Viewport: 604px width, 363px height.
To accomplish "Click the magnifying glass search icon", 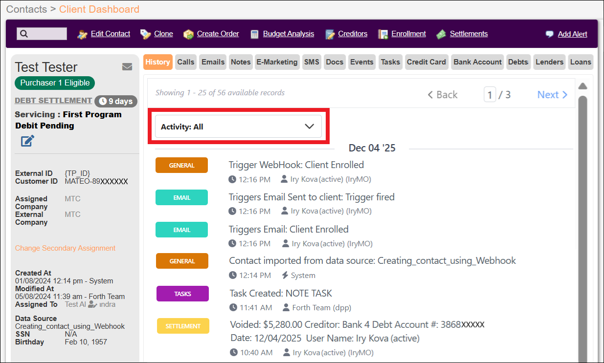I will (24, 34).
